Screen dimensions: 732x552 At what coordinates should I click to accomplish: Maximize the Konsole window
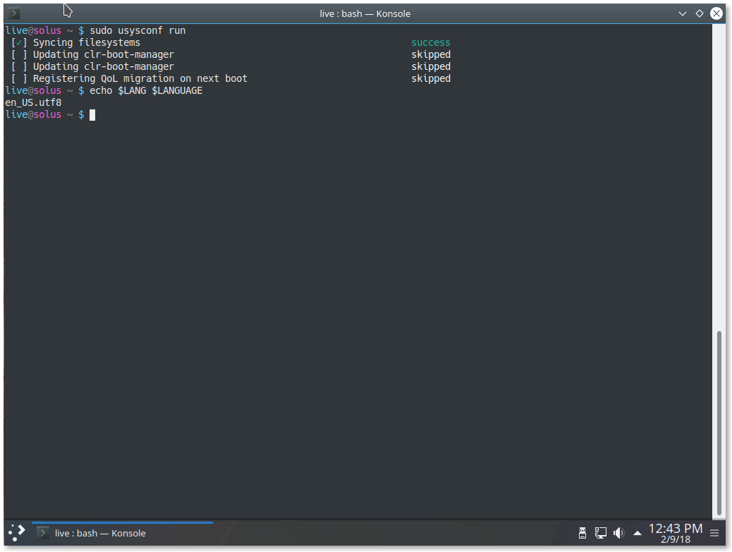pyautogui.click(x=699, y=13)
